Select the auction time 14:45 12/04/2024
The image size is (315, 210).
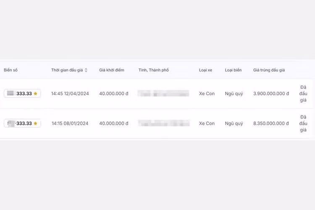(70, 94)
